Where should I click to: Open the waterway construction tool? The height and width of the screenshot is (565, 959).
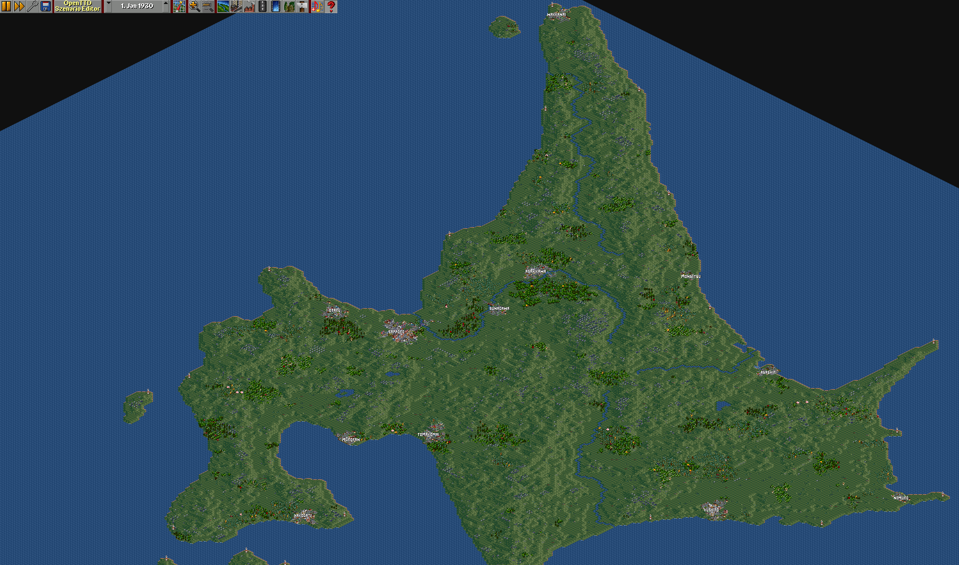tap(276, 6)
